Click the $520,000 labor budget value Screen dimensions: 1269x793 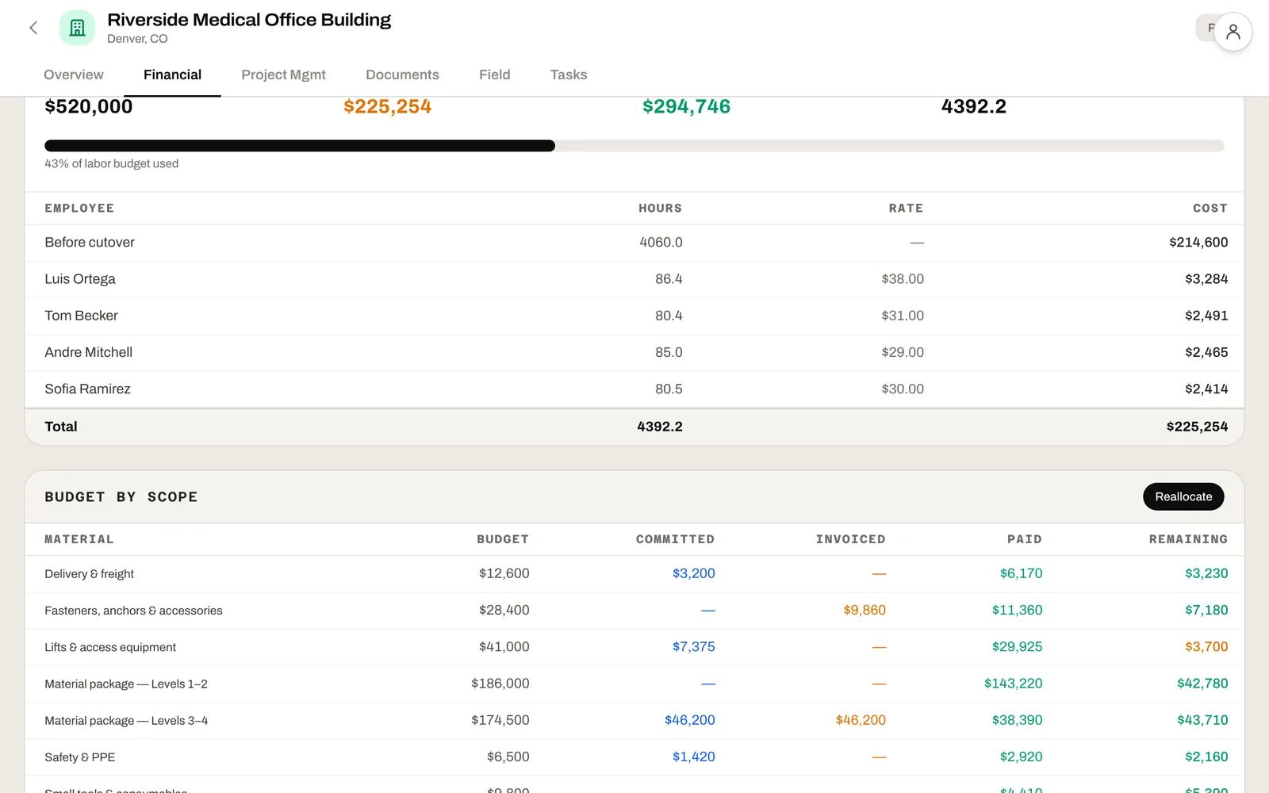tap(89, 106)
